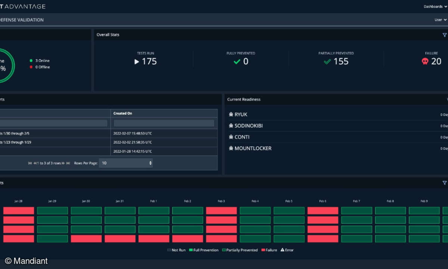Open the Overall Stats filter icon

coord(444,35)
